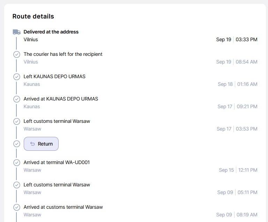Select the Arrived at KAUNAS DEPO URMAS entry
This screenshot has height=222, width=268.
click(61, 99)
